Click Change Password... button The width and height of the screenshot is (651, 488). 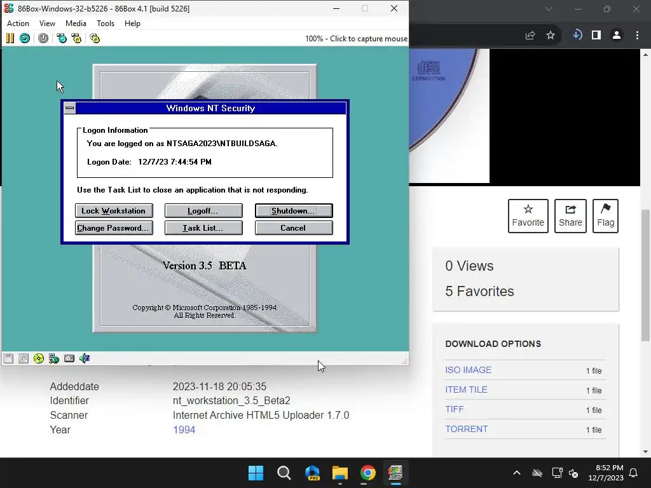click(114, 228)
